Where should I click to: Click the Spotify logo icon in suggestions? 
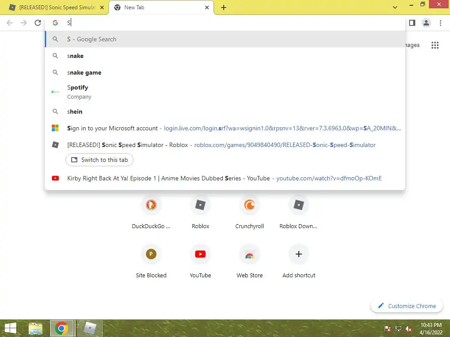pos(55,92)
